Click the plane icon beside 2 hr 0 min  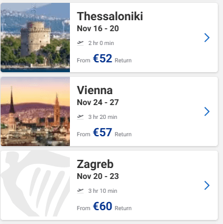click(80, 43)
